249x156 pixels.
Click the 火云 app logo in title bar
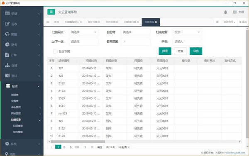3,3
